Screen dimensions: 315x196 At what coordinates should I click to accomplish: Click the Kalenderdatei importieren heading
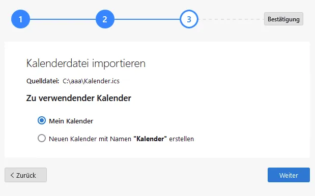tap(86, 63)
